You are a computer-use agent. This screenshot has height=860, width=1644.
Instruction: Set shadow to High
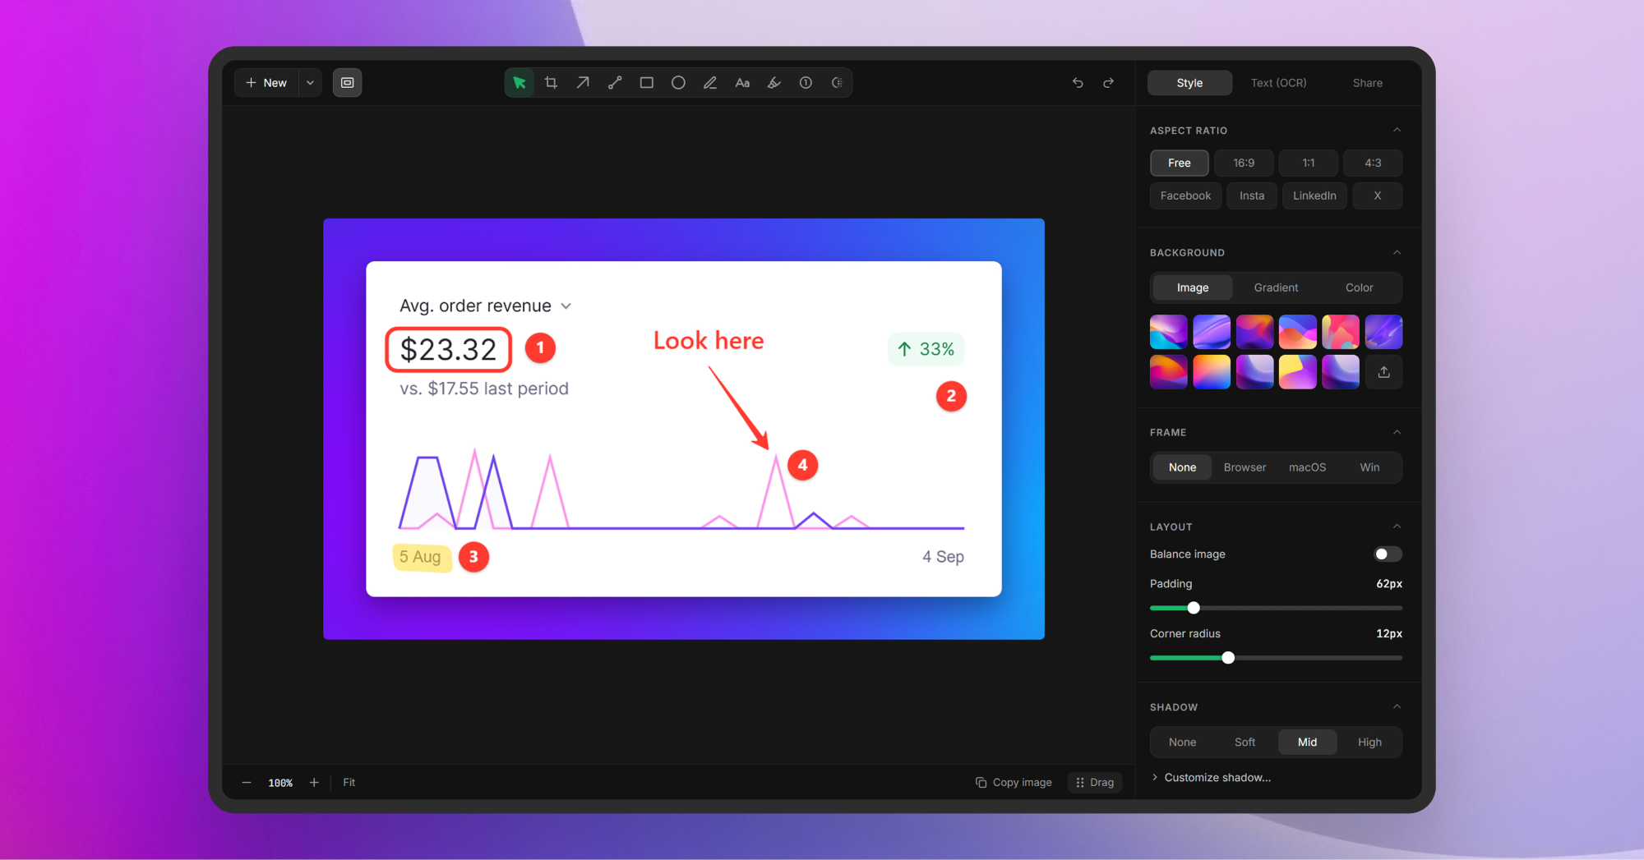1369,743
